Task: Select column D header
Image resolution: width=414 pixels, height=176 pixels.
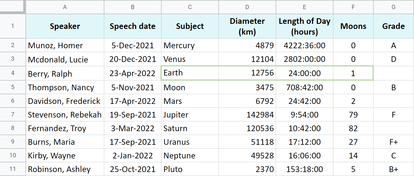Action: click(x=247, y=7)
